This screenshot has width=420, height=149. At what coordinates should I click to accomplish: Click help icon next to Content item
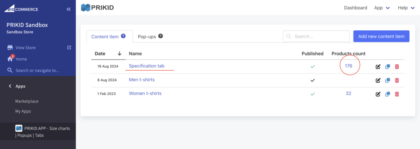click(123, 36)
